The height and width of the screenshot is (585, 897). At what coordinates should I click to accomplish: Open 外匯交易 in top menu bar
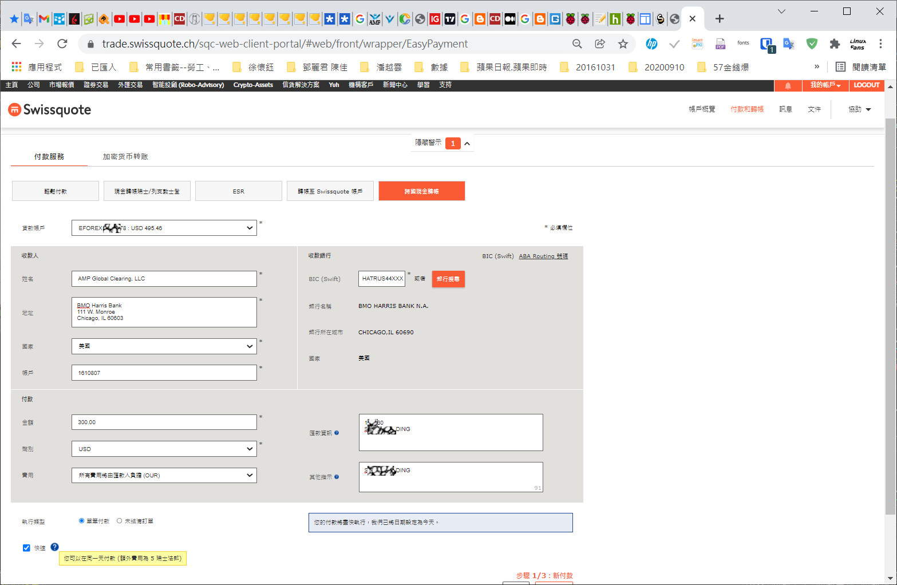pyautogui.click(x=130, y=85)
